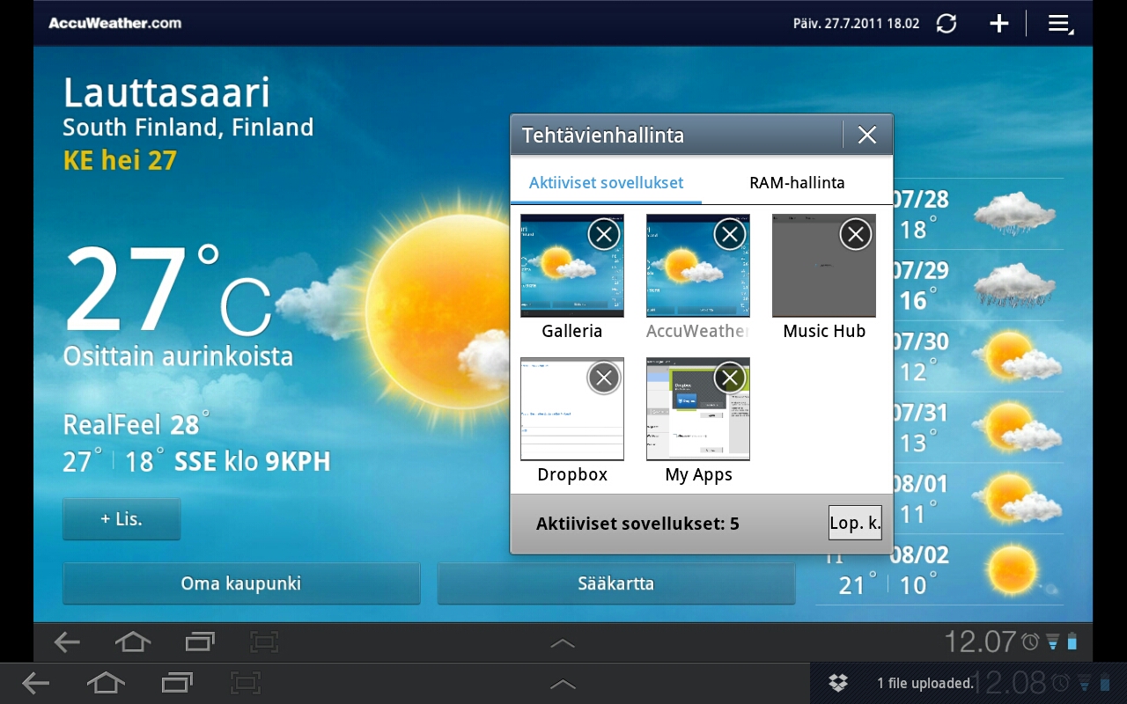Select the sunny icon for 08/02

(1014, 569)
